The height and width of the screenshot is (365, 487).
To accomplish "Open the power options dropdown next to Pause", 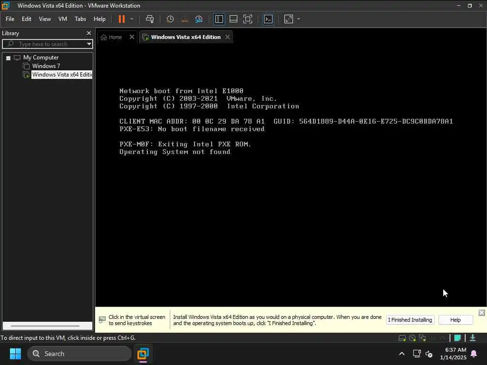I will [132, 19].
